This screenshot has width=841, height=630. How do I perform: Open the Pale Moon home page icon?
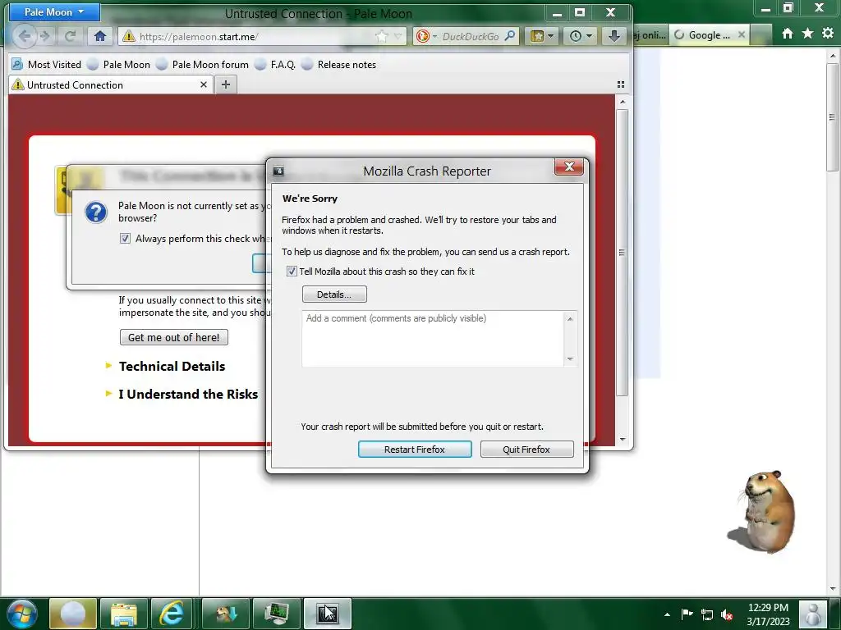99,36
